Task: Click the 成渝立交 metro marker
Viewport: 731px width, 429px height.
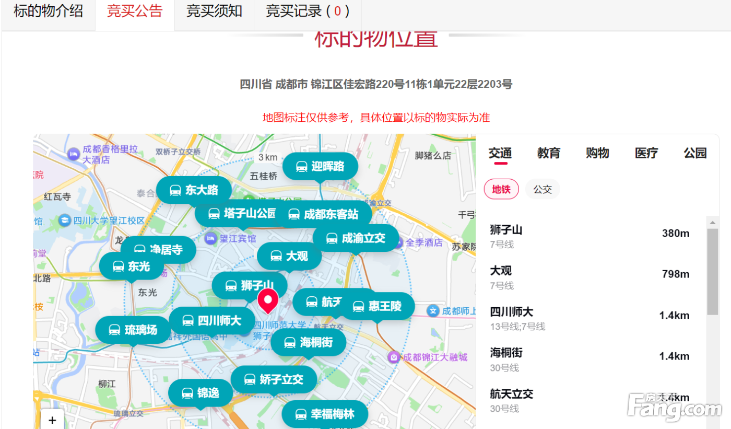Action: point(356,238)
